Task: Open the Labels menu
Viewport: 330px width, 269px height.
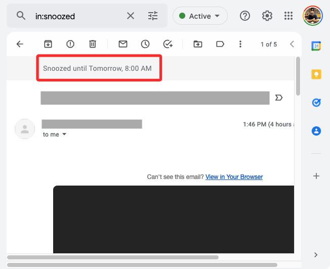Action: coord(220,44)
